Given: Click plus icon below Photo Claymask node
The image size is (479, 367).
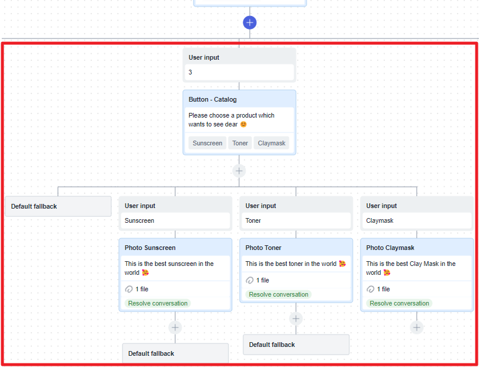Looking at the screenshot, I should pos(417,327).
